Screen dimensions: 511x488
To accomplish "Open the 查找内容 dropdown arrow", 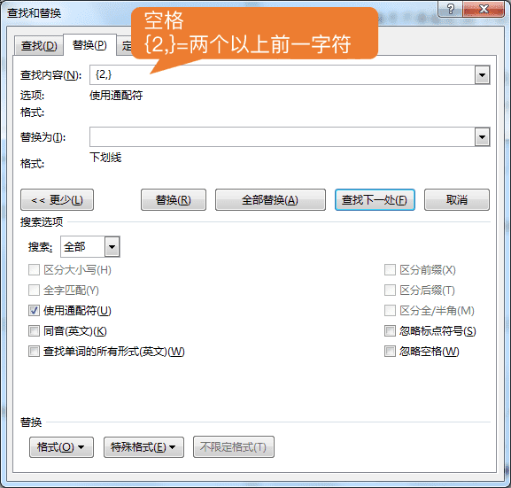I will (482, 75).
